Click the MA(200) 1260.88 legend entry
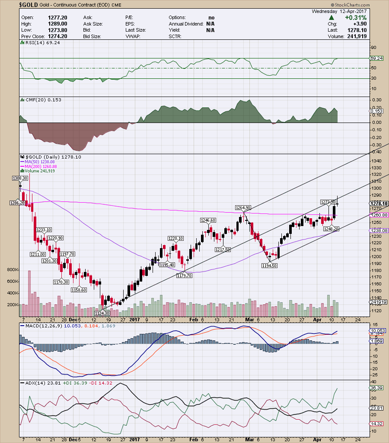 click(41, 167)
